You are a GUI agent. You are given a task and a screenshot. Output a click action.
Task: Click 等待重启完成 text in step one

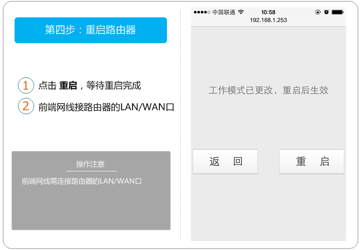tap(114, 86)
